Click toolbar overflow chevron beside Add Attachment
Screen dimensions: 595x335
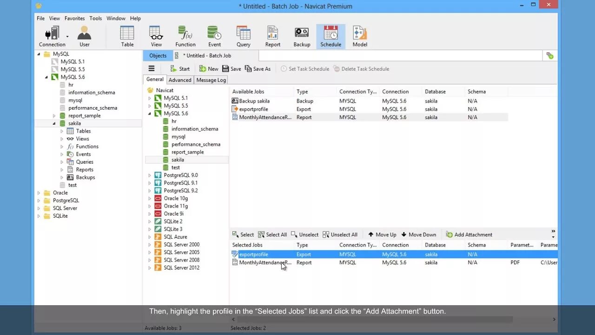[553, 231]
